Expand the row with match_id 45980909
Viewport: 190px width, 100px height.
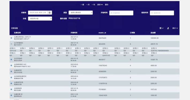[x=11, y=71]
